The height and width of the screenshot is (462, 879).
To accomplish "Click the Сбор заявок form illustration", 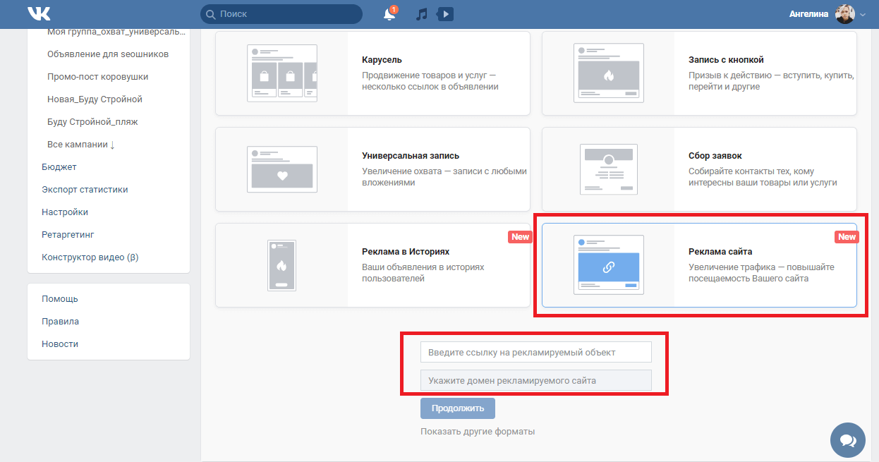I will (x=609, y=169).
